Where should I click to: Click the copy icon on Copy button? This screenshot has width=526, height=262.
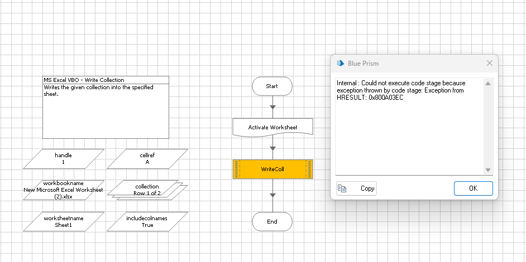coord(342,188)
